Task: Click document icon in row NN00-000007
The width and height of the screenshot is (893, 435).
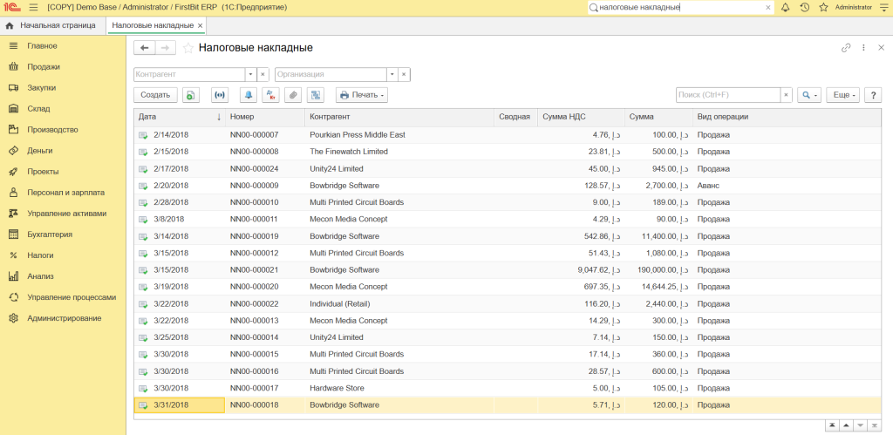Action: click(143, 135)
